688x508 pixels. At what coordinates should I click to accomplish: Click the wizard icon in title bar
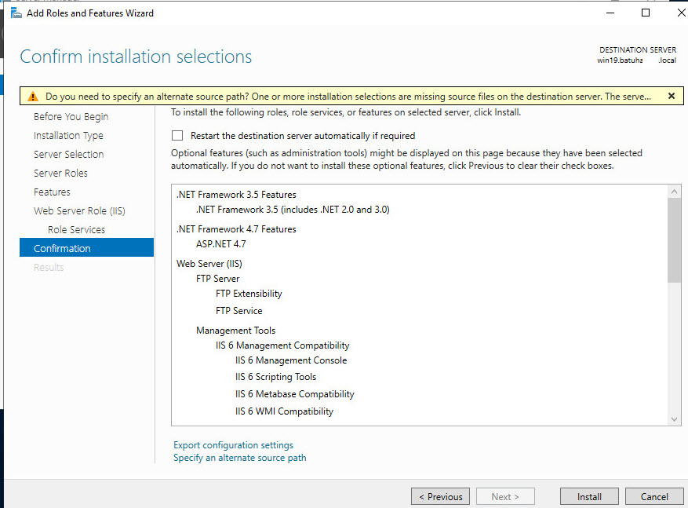(16, 13)
